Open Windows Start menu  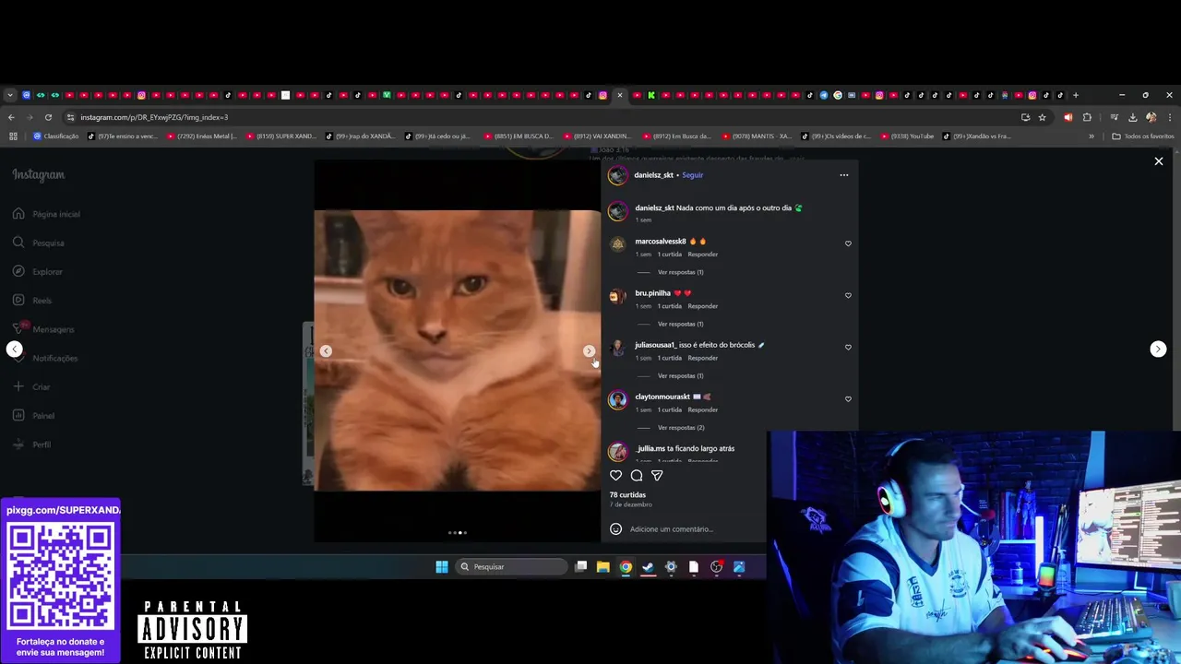tap(442, 566)
